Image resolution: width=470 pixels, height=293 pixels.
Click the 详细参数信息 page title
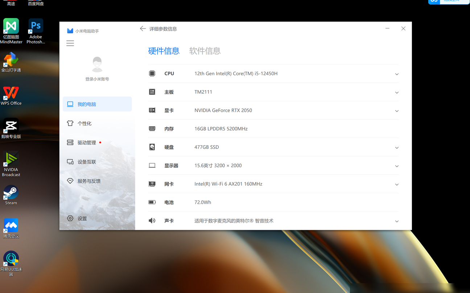[x=163, y=29]
